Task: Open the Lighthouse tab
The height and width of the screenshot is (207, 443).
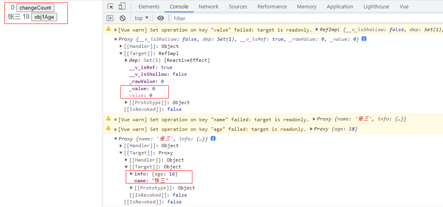Action: (x=376, y=6)
